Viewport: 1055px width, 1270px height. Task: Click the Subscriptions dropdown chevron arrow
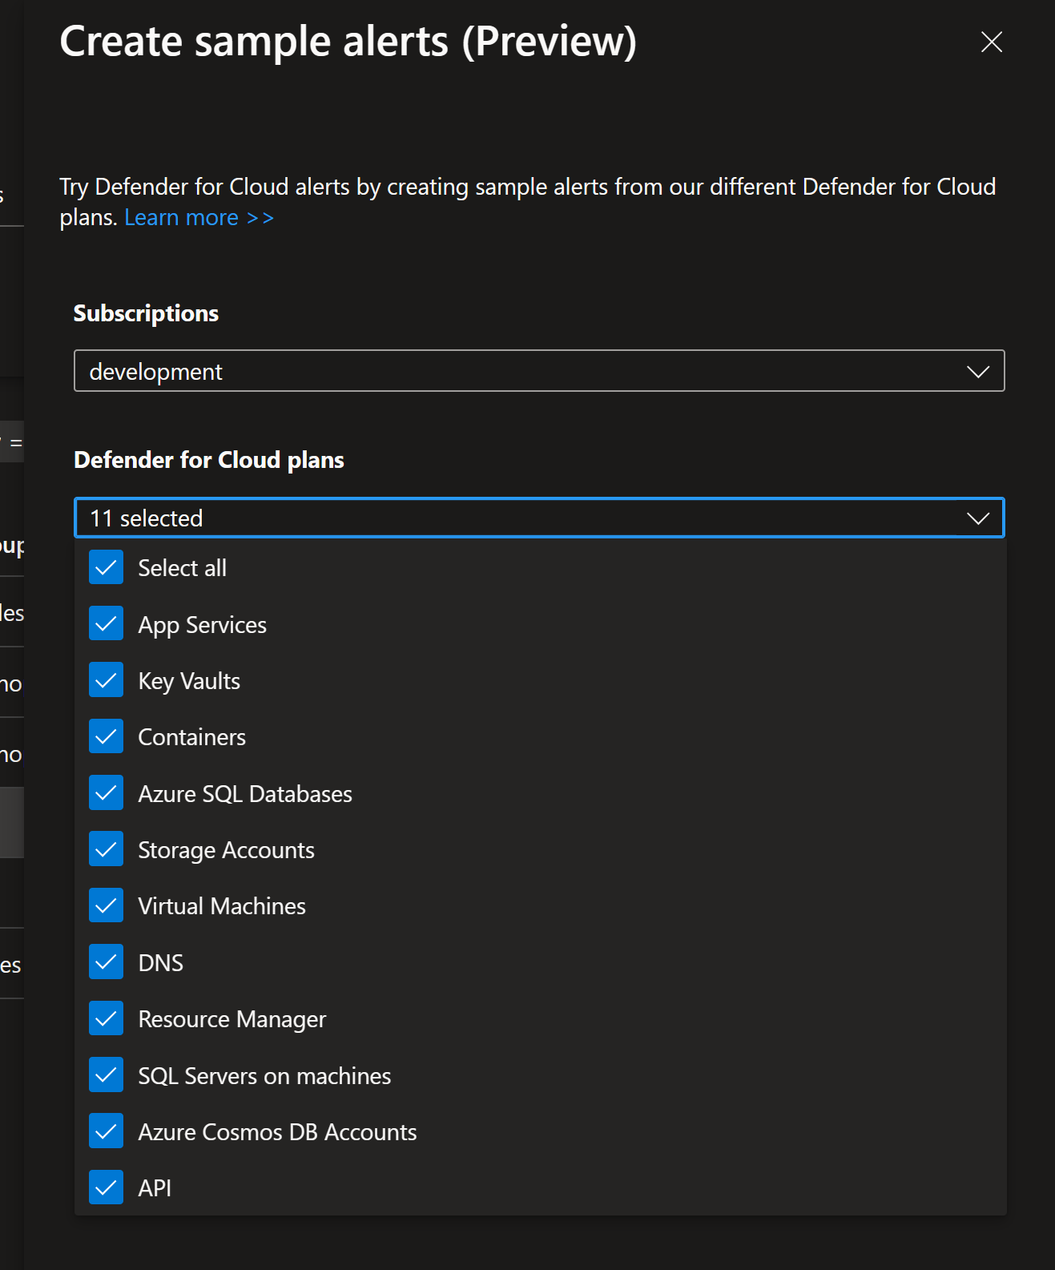(977, 372)
